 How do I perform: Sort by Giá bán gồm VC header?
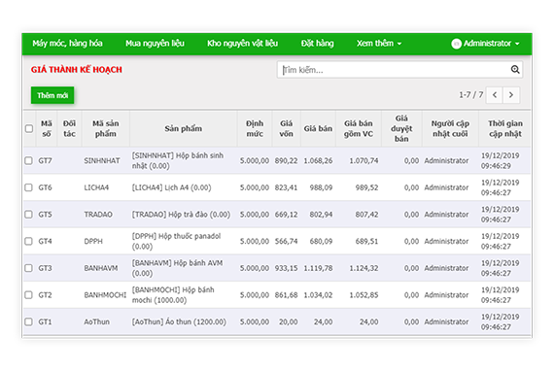(359, 128)
